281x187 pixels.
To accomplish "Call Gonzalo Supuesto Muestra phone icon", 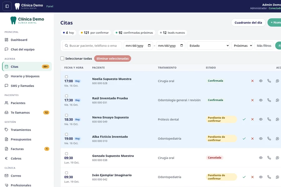I will (x=269, y=158).
